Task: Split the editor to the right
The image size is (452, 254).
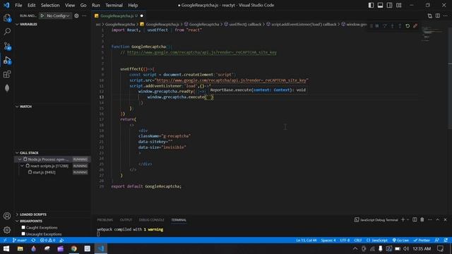Action: [x=438, y=16]
